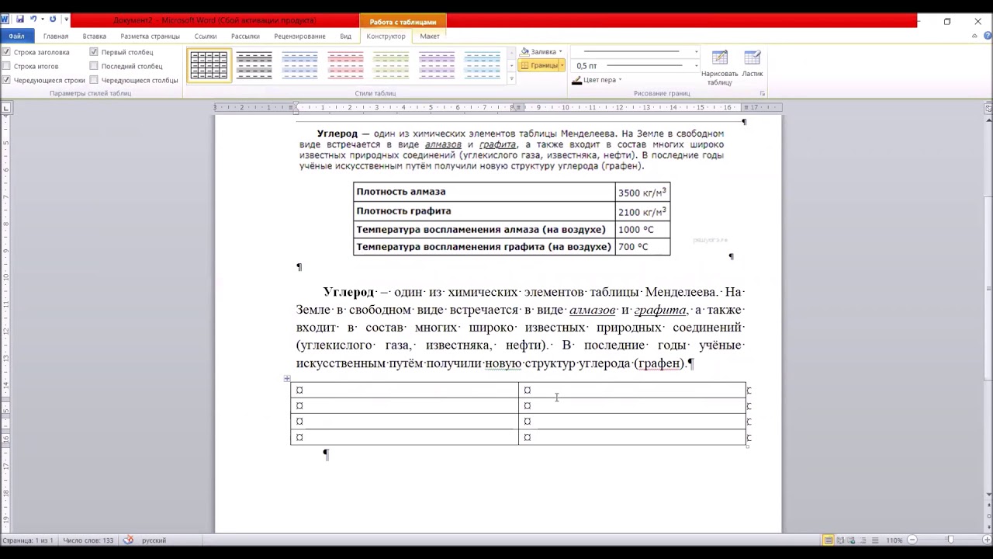Open Word Help question mark
The height and width of the screenshot is (559, 993).
986,36
